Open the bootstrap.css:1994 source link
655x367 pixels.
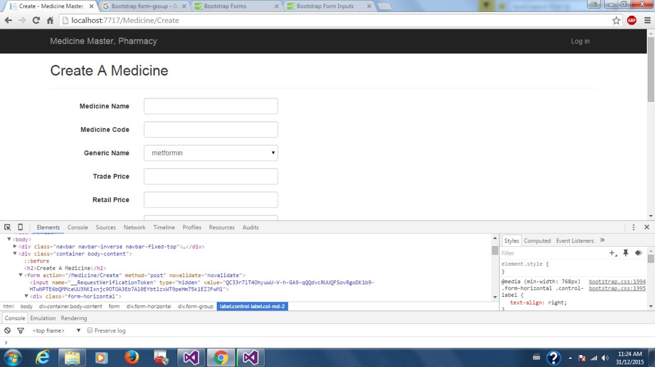coord(617,282)
